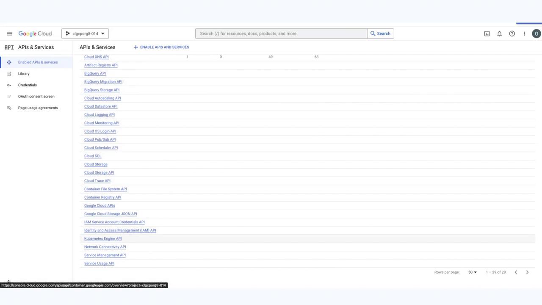Open OAuth consent screen in sidebar
The image size is (542, 305).
(x=36, y=97)
